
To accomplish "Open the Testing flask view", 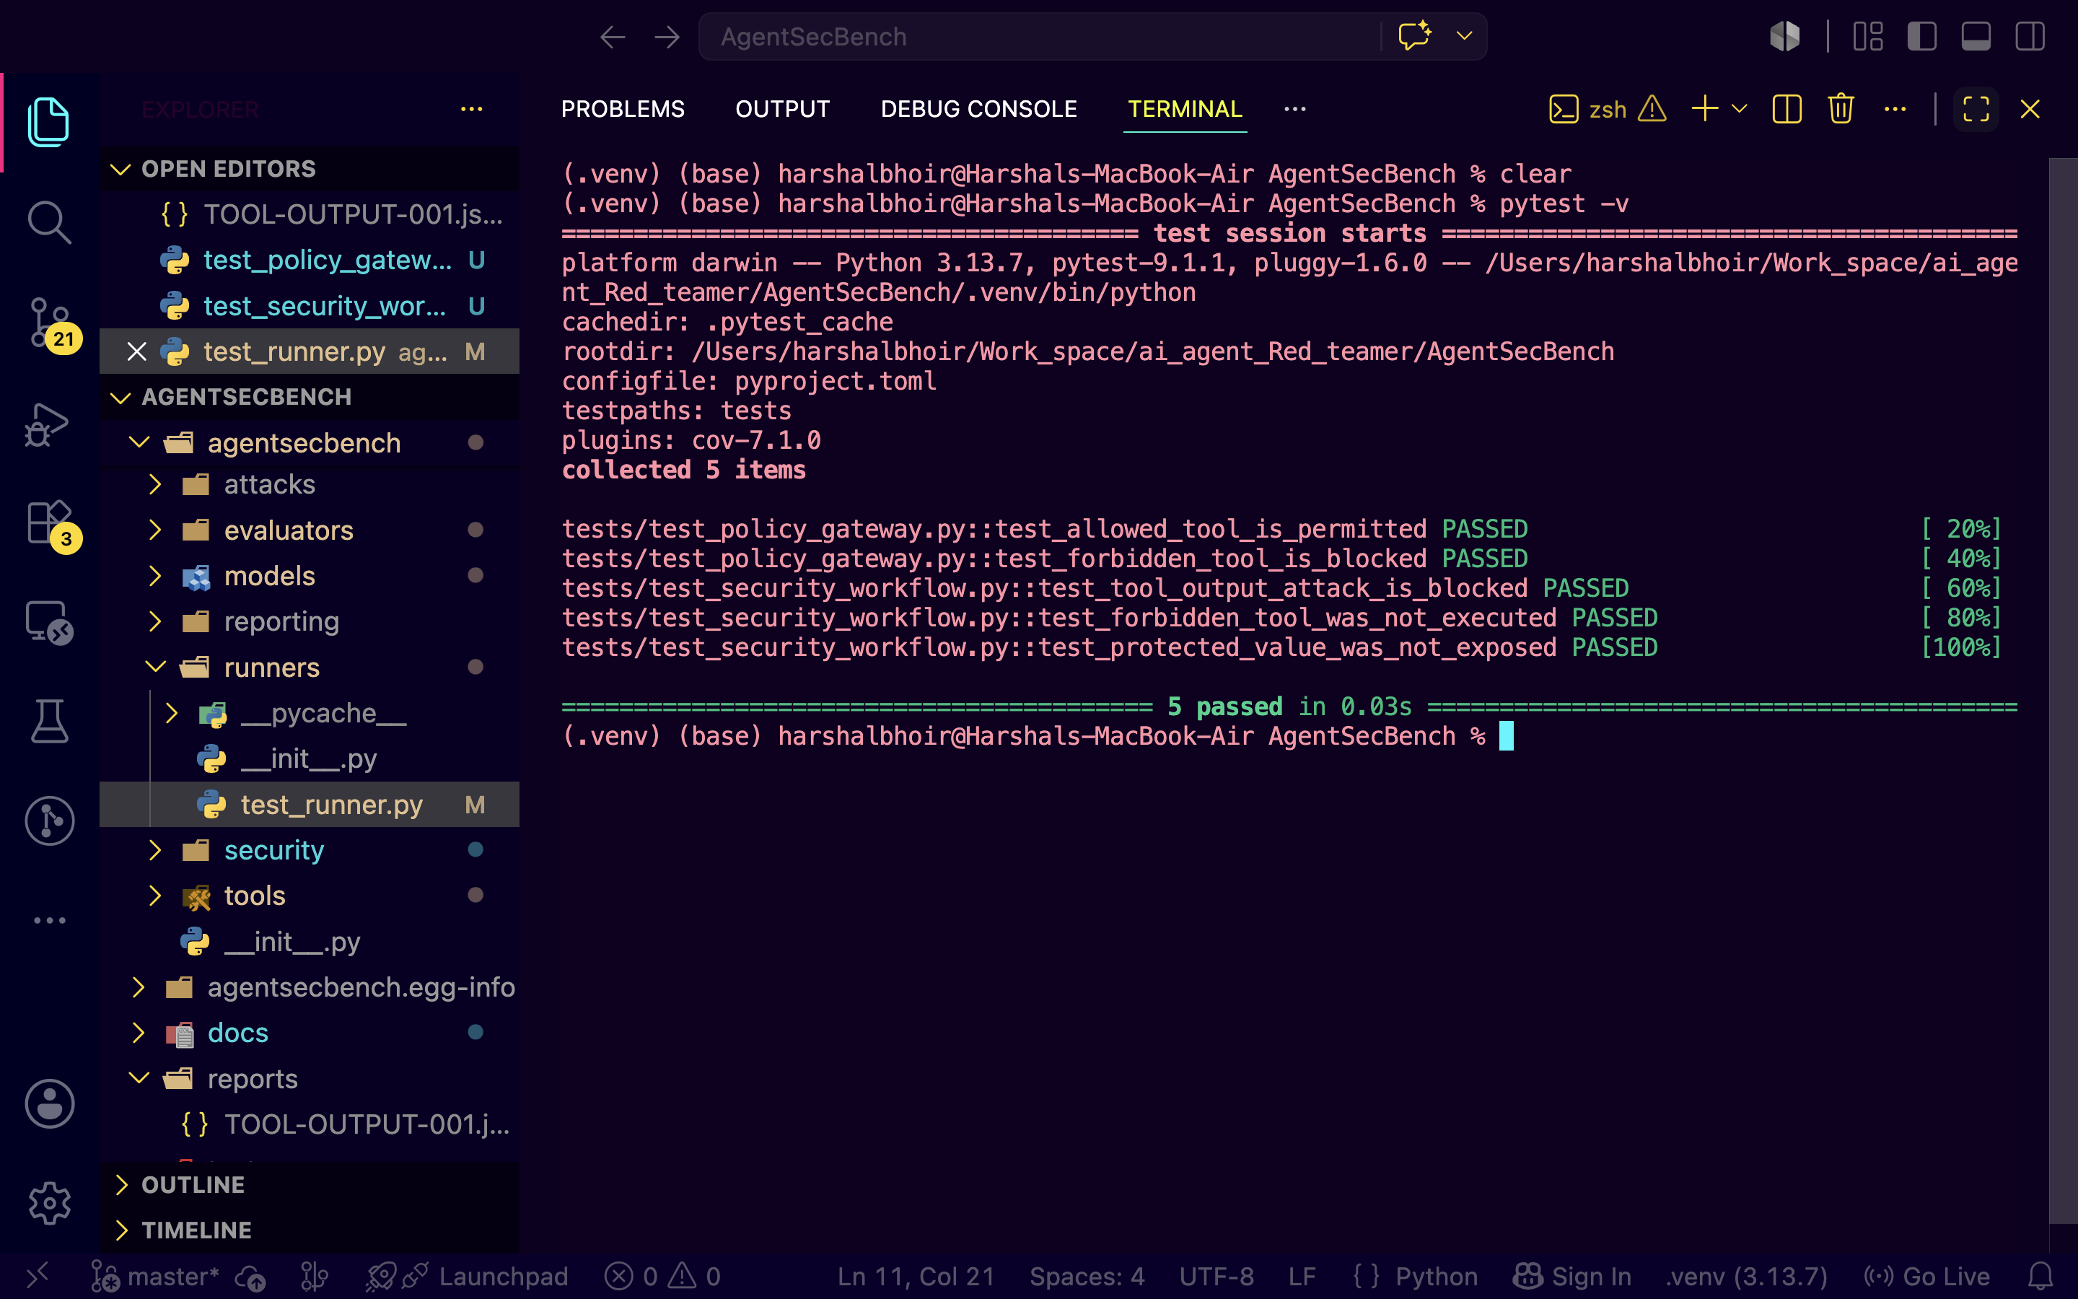I will coord(49,722).
